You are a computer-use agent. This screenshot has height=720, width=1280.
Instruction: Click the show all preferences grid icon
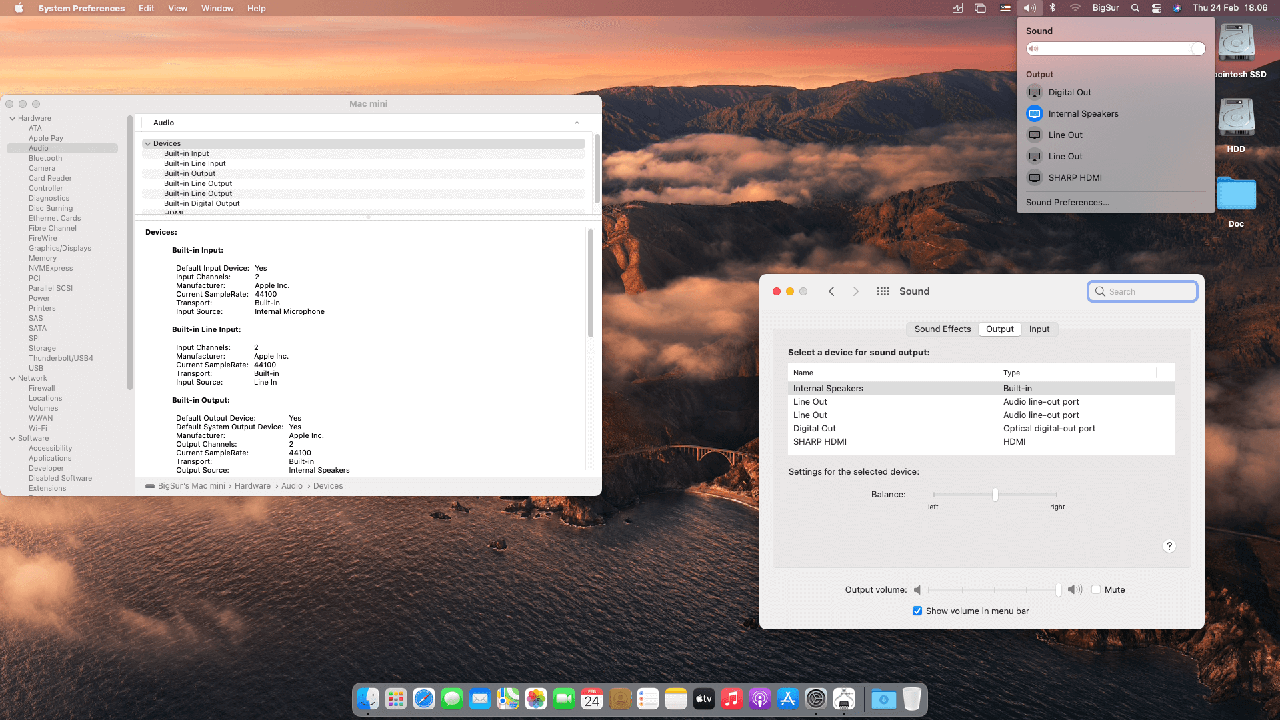[883, 291]
